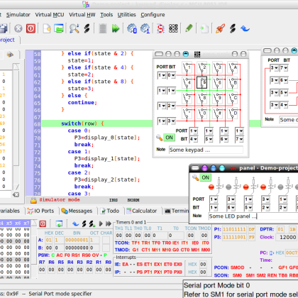The height and width of the screenshot is (298, 298).
Task: Click the gray striped list toolbar icon
Action: coord(102,28)
